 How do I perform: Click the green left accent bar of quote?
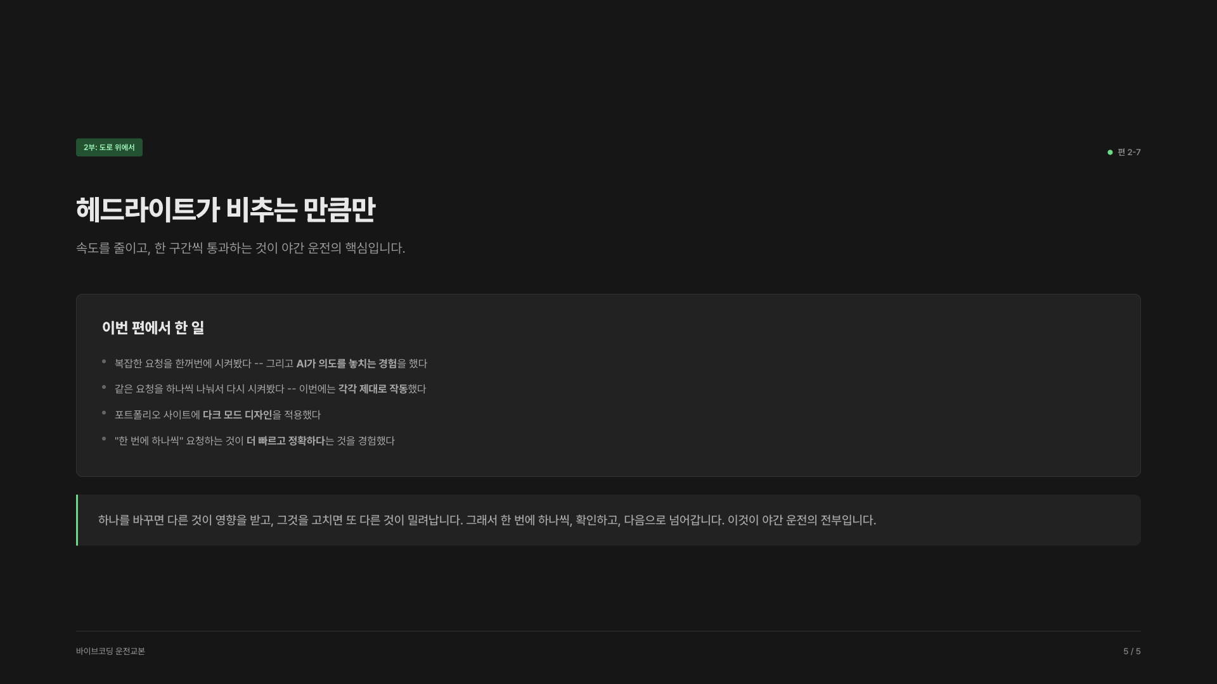77,521
